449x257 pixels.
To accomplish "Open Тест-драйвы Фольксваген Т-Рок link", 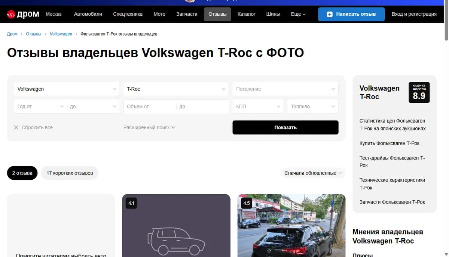I will click(392, 162).
